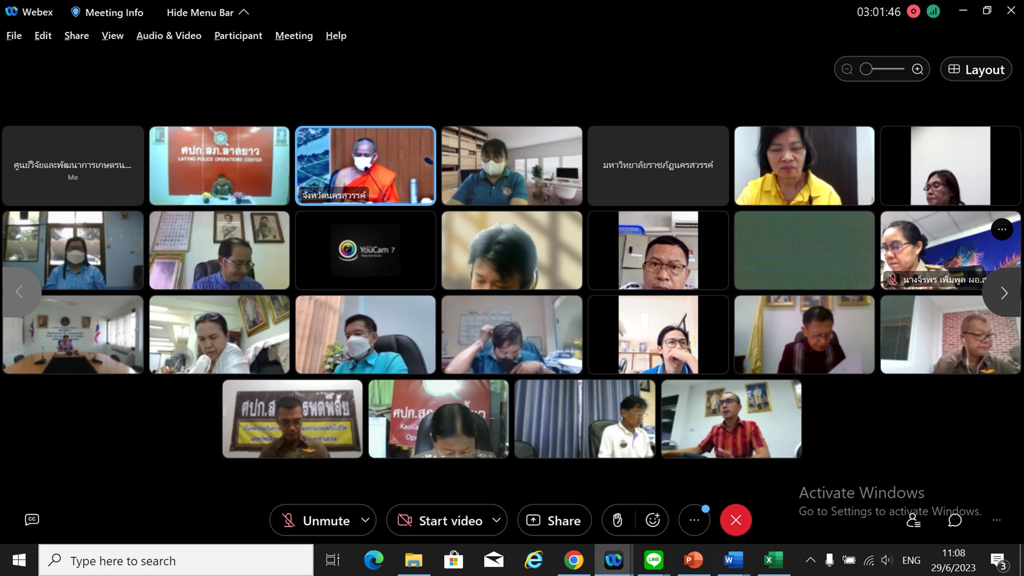Go to previous page of participants
This screenshot has width=1024, height=576.
click(19, 292)
